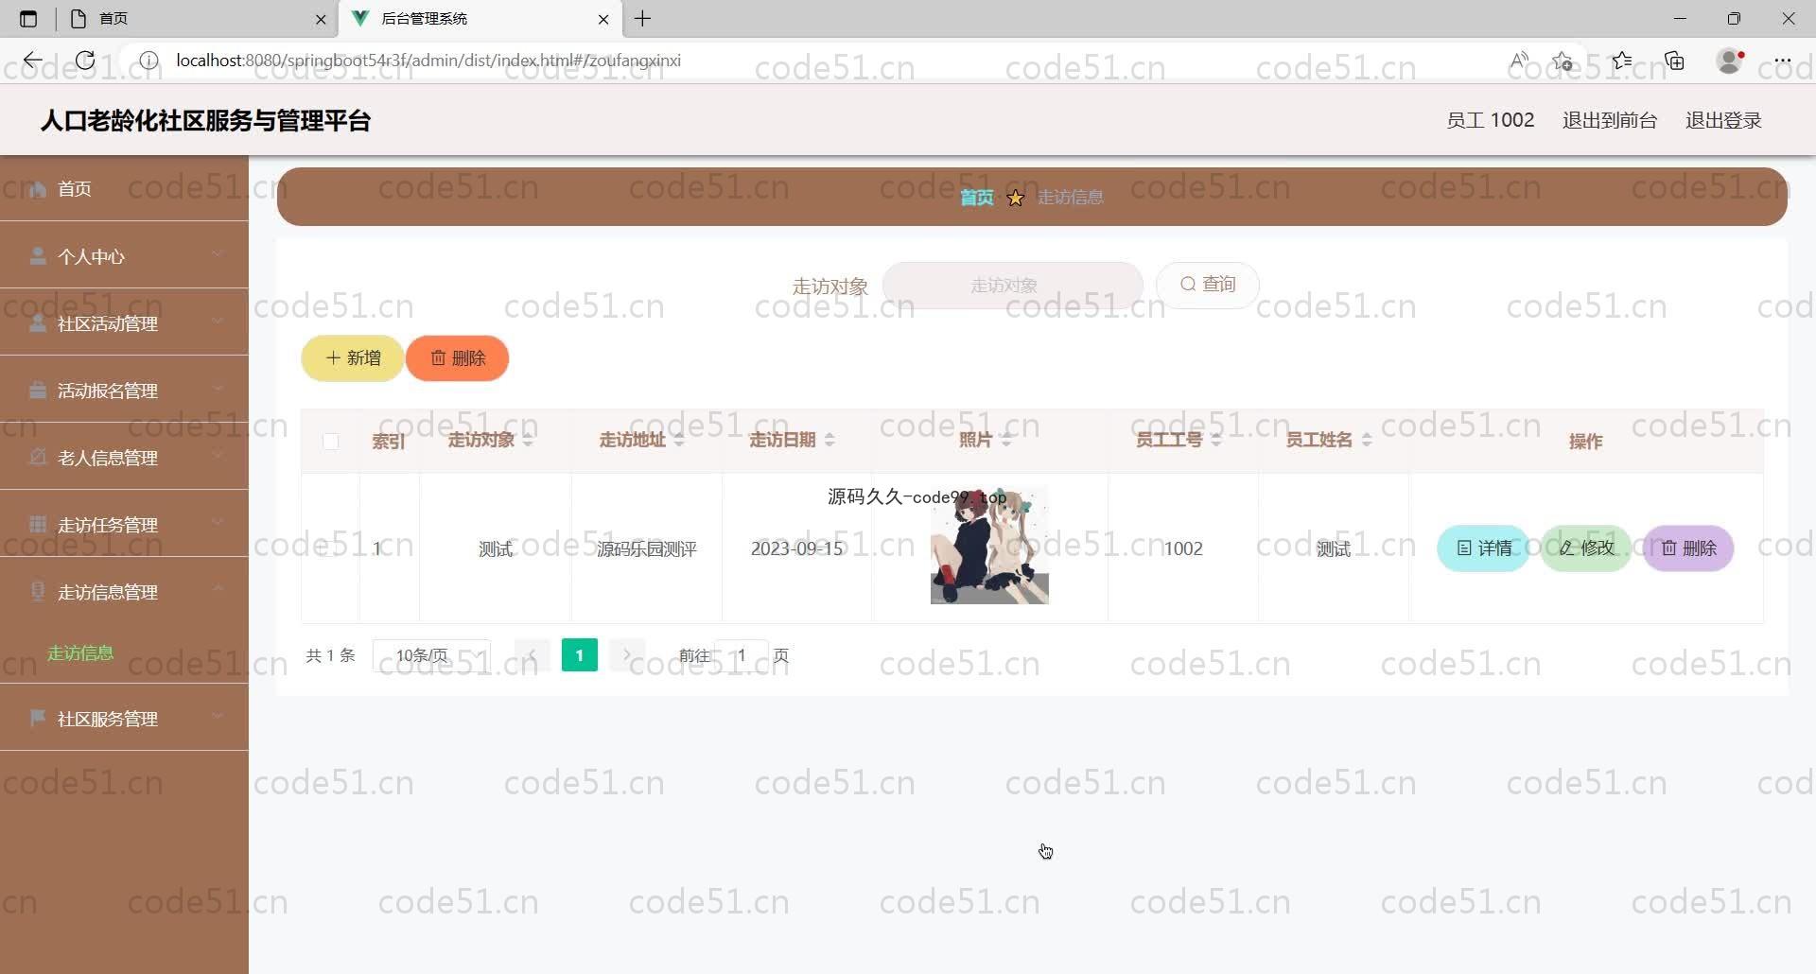Select 走访信息 submenu item
This screenshot has width=1816, height=974.
tap(80, 652)
